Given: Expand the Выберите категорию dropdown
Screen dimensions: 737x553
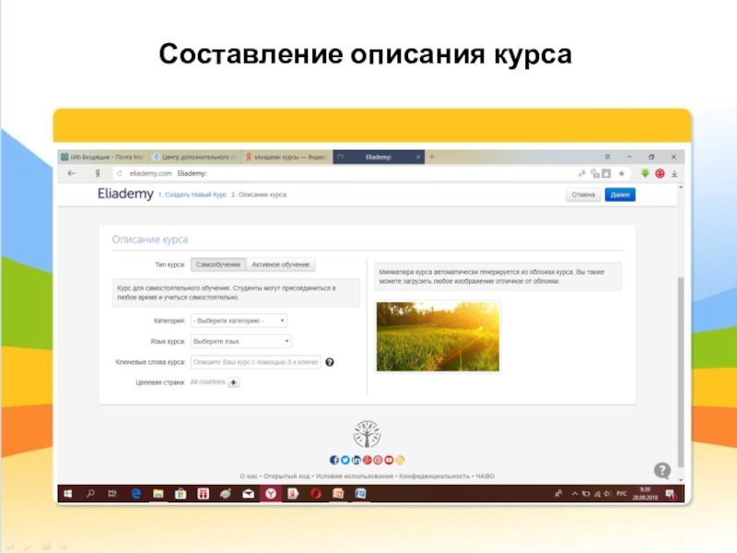Looking at the screenshot, I should (x=239, y=321).
